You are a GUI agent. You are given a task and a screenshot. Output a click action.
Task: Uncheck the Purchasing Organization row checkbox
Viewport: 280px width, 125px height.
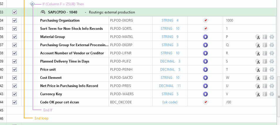[15, 20]
